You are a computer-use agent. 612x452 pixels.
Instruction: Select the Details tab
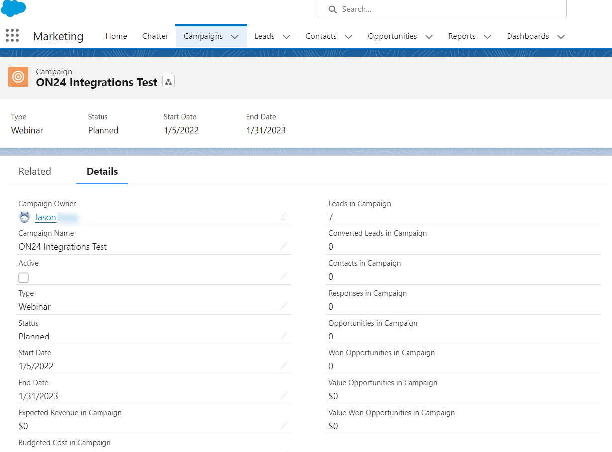click(102, 171)
